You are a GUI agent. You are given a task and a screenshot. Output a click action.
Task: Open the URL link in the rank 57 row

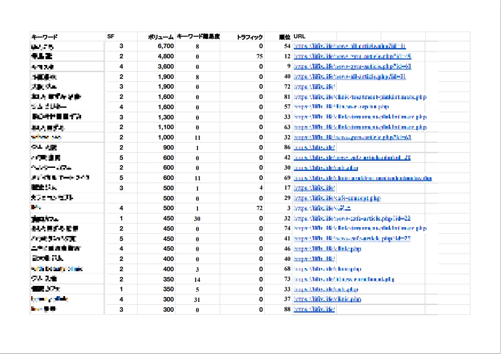pos(341,106)
